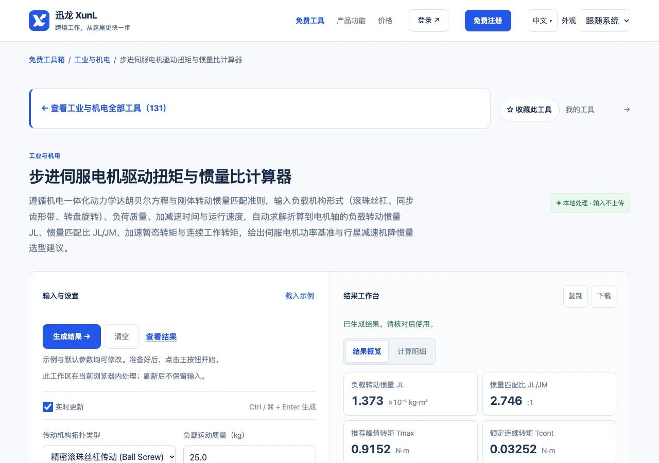This screenshot has width=659, height=463.
Task: Click the 免费注册 button
Action: [x=488, y=21]
